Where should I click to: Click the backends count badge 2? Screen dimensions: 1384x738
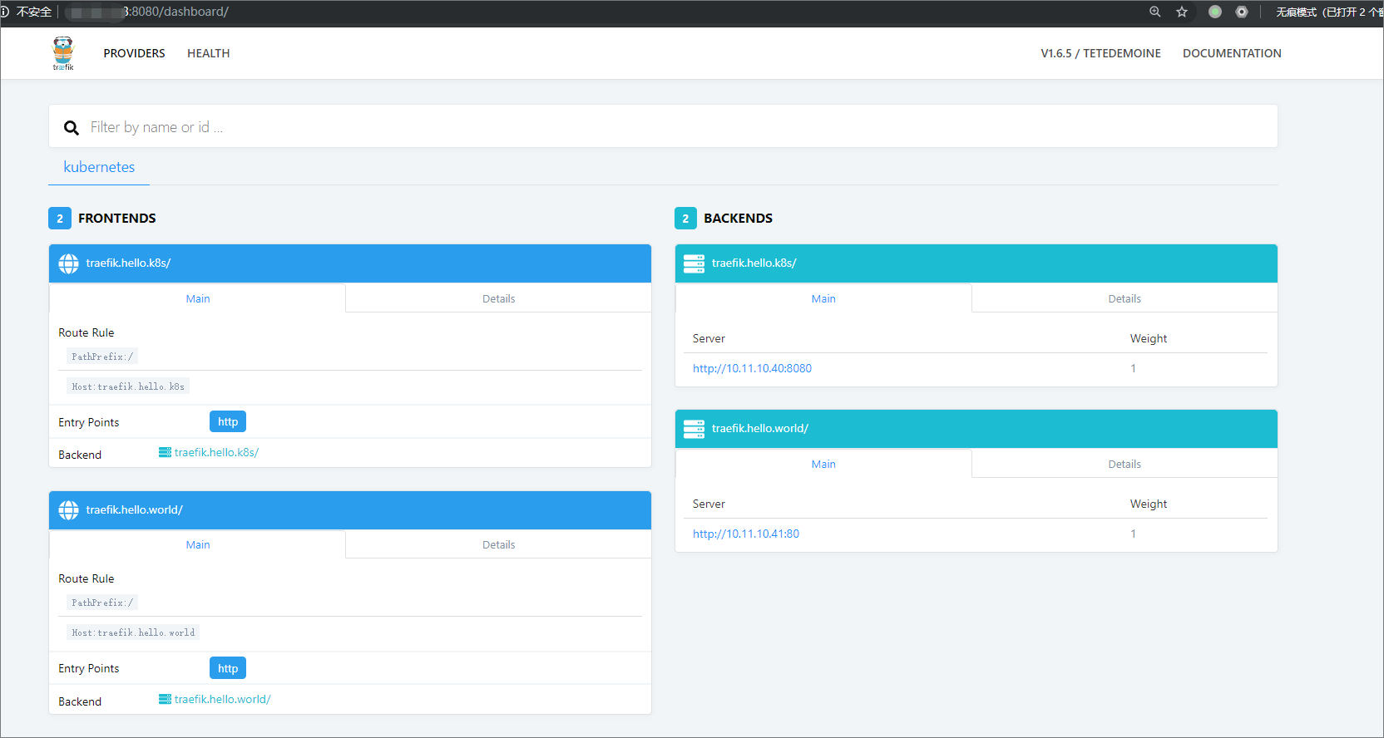pyautogui.click(x=685, y=218)
